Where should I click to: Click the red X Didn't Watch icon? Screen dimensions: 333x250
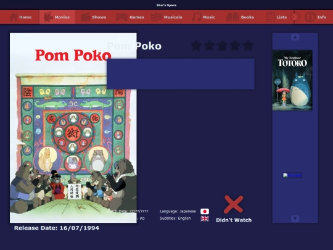[233, 204]
